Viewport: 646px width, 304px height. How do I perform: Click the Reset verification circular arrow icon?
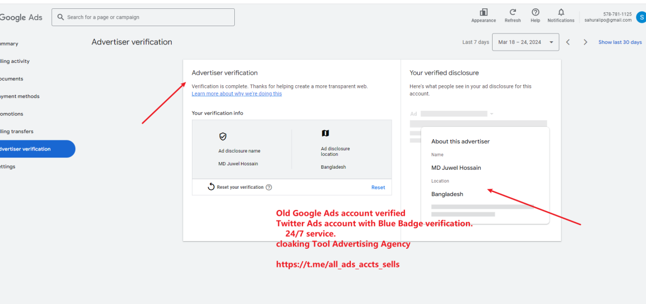(211, 187)
